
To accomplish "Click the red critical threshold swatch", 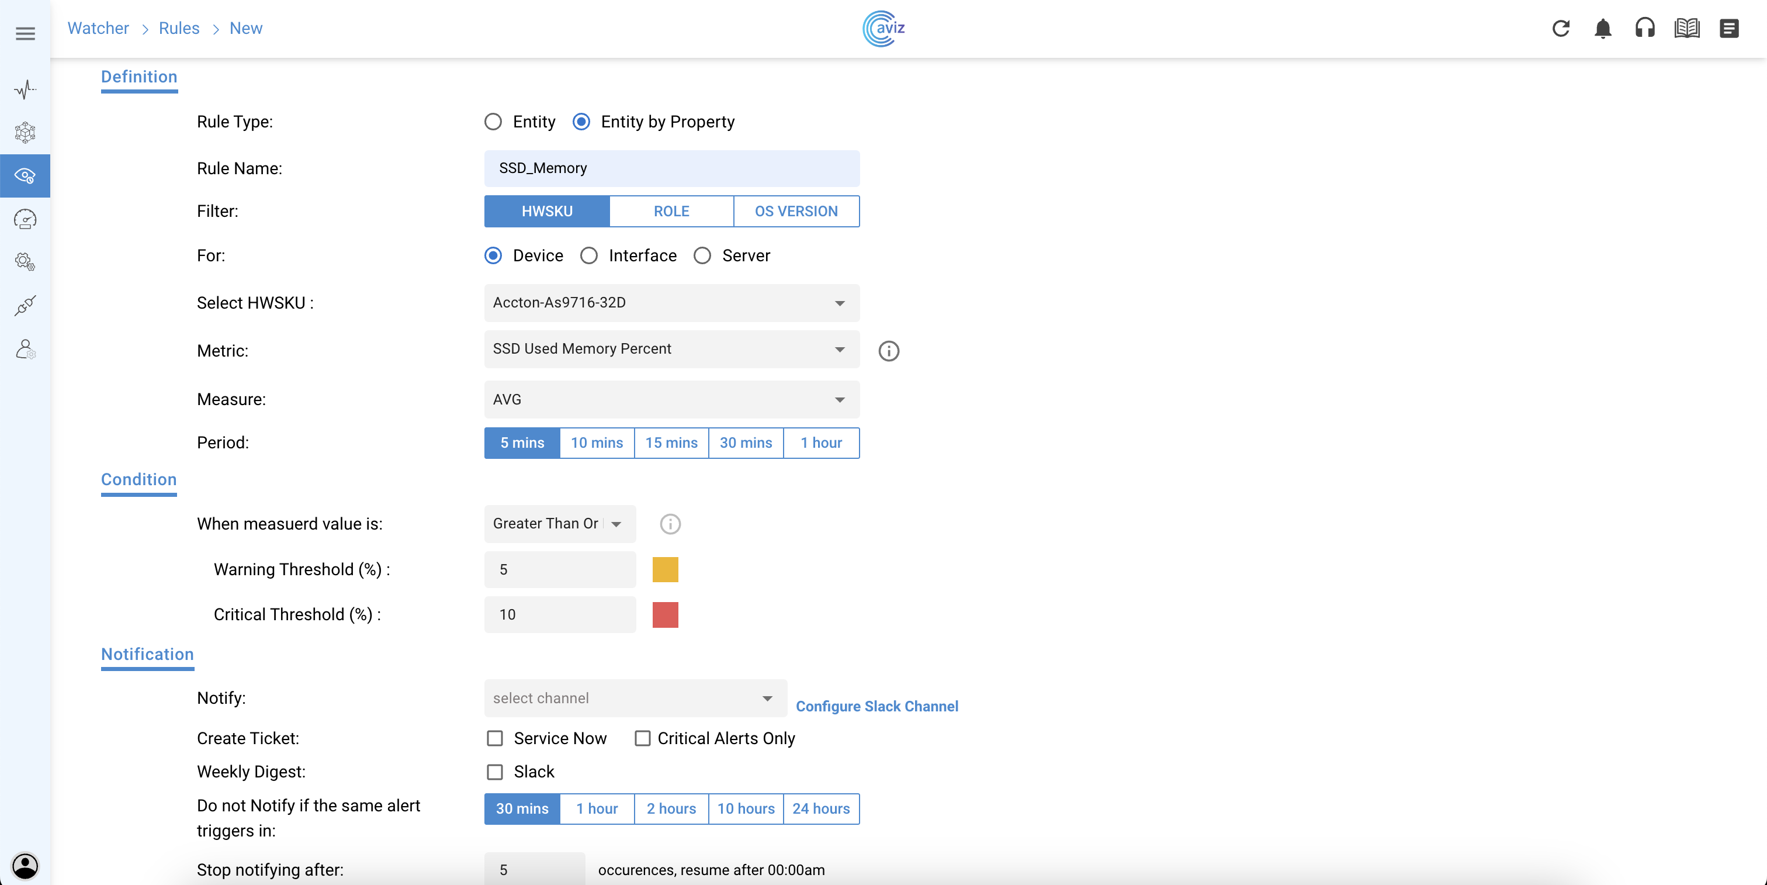I will tap(665, 615).
